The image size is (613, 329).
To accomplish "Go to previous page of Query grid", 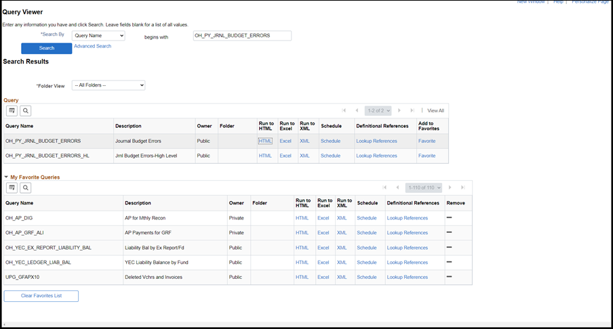I will (x=357, y=110).
